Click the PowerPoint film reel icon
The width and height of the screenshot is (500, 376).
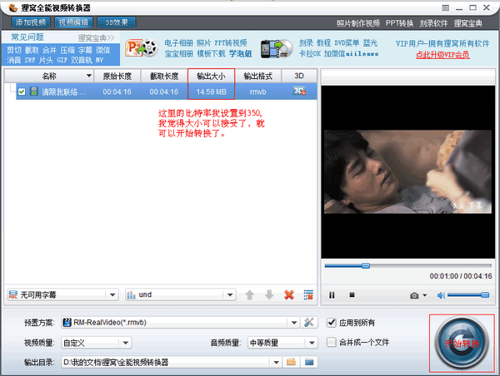click(x=142, y=48)
